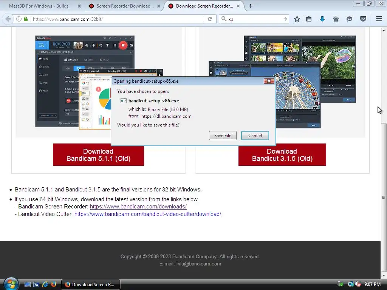Bookmark this page with the star icon
The height and width of the screenshot is (290, 387).
coord(297,19)
